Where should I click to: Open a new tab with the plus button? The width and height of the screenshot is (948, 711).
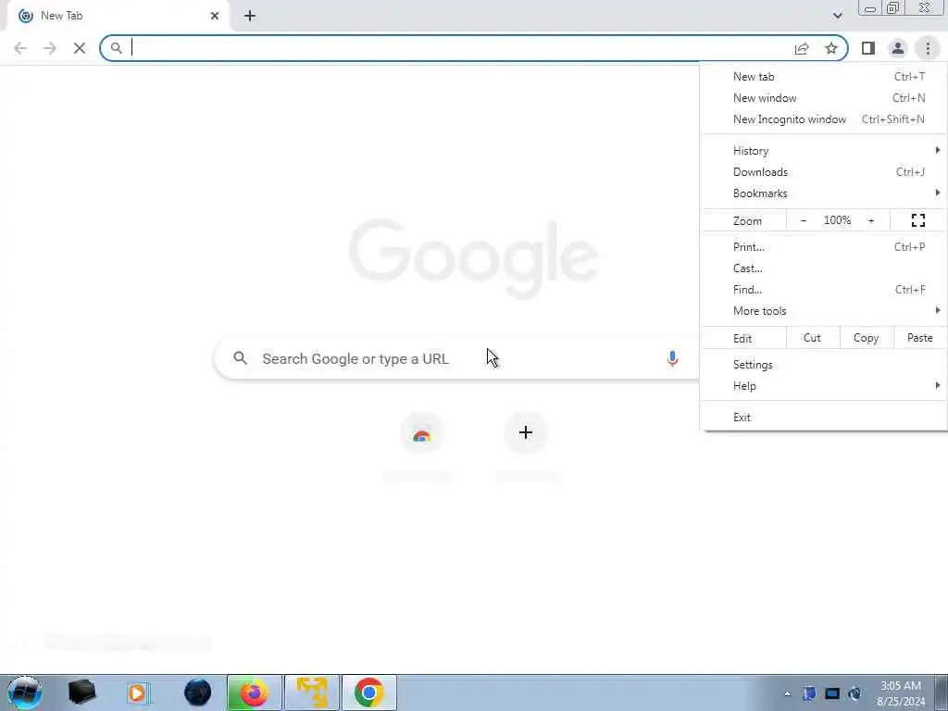(250, 16)
